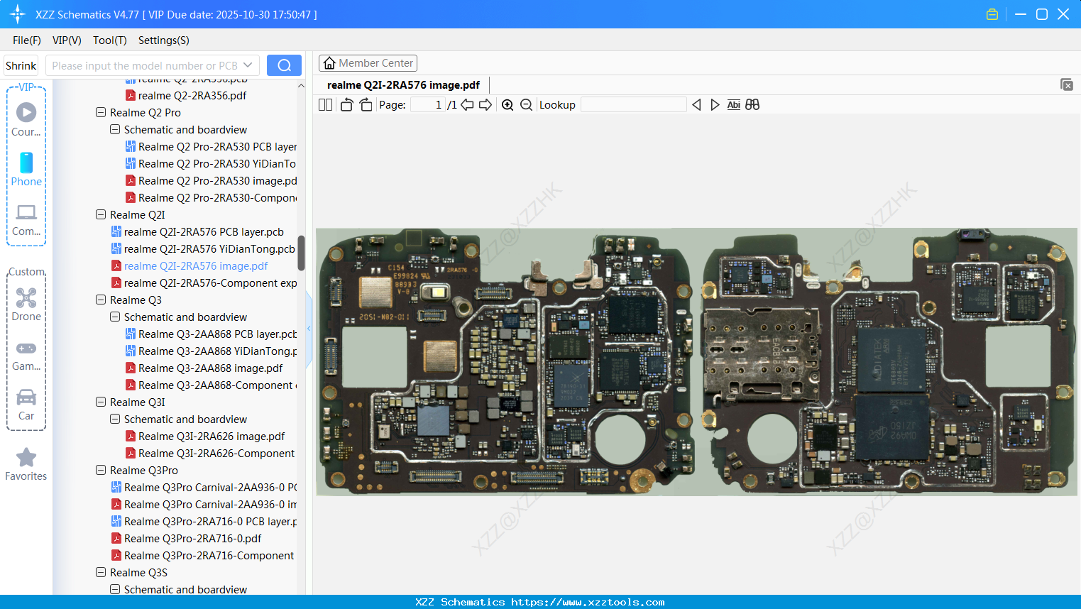The height and width of the screenshot is (609, 1081).
Task: Open the Tool(T) menu
Action: coord(110,40)
